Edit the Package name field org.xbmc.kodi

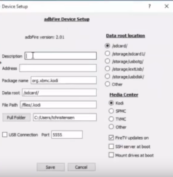point(64,80)
